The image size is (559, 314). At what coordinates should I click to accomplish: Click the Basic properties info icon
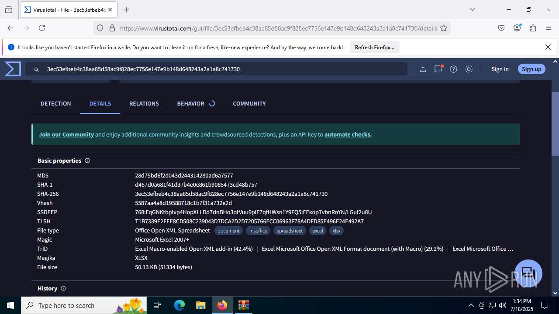pyautogui.click(x=87, y=160)
